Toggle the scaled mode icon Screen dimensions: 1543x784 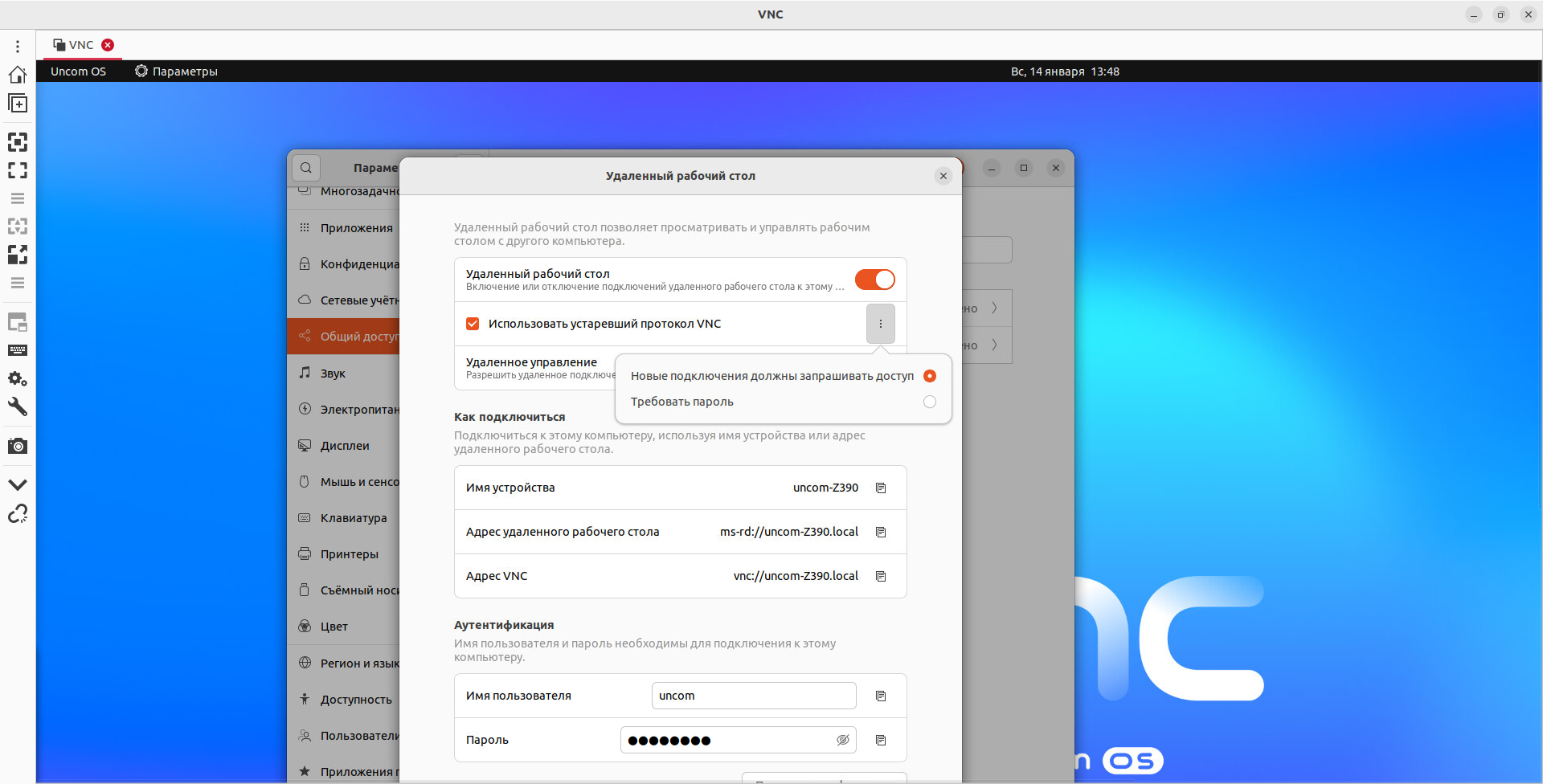pos(18,255)
